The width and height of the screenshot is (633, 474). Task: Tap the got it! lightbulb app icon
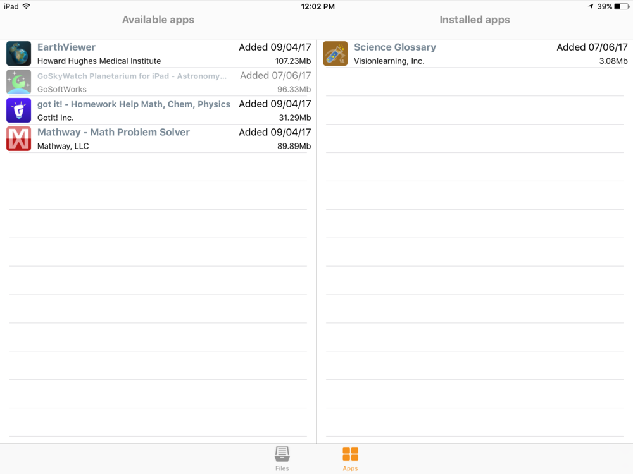coord(18,110)
